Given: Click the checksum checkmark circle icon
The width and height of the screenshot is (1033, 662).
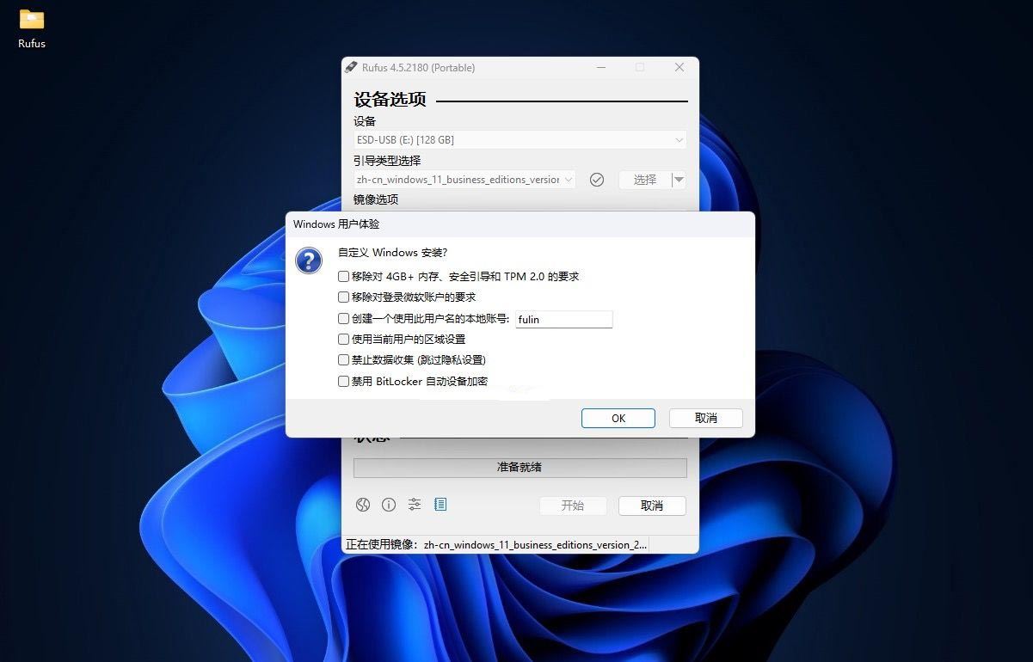Looking at the screenshot, I should click(x=597, y=180).
